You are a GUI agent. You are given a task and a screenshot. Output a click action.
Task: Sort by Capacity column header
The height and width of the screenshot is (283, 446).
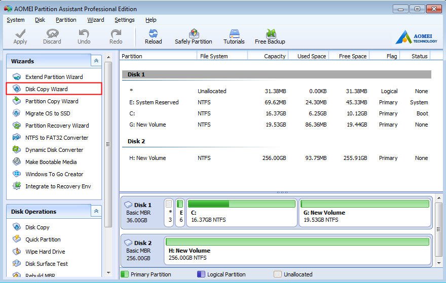[x=268, y=56]
